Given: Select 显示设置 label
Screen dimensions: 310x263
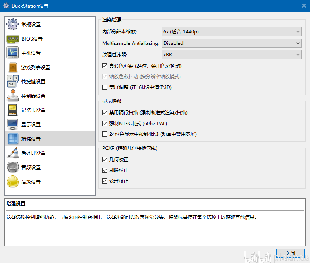Looking at the screenshot, I should (x=31, y=124).
